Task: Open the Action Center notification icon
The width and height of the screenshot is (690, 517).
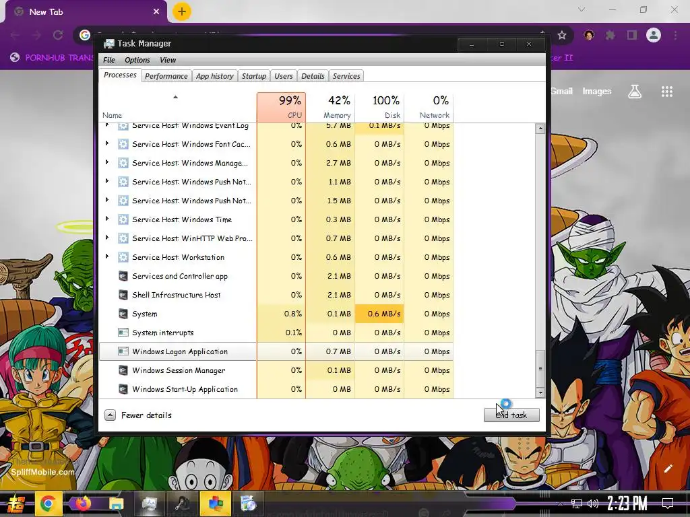Action: click(668, 504)
